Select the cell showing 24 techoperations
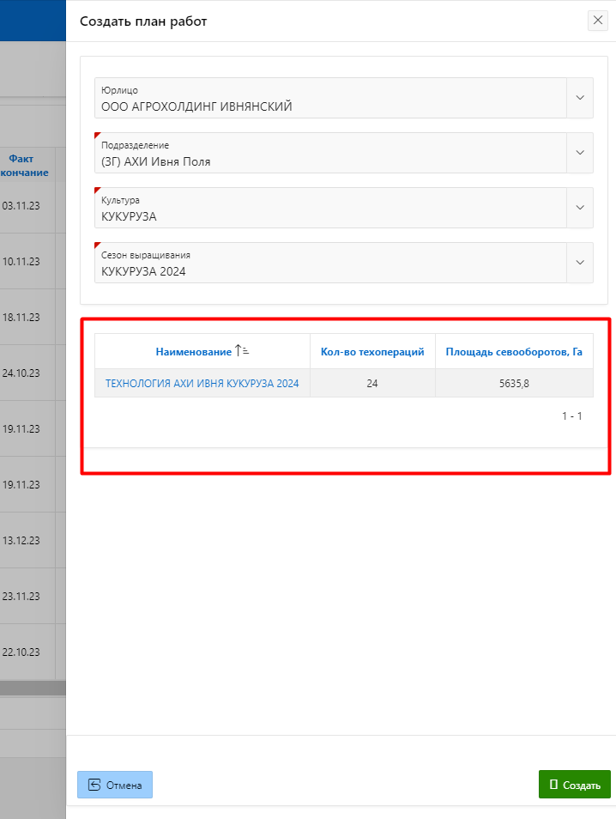 coord(372,384)
